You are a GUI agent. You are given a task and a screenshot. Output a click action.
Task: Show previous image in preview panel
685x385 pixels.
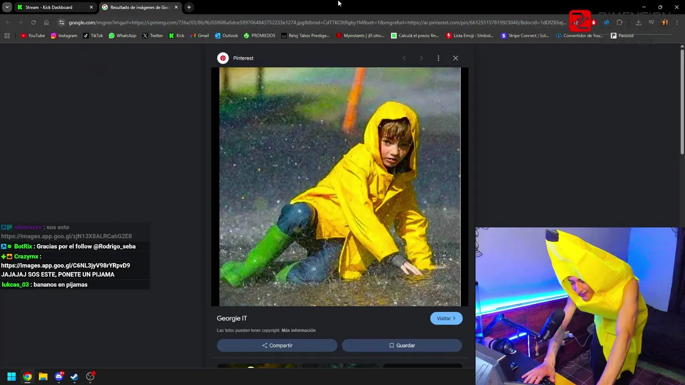tap(404, 58)
